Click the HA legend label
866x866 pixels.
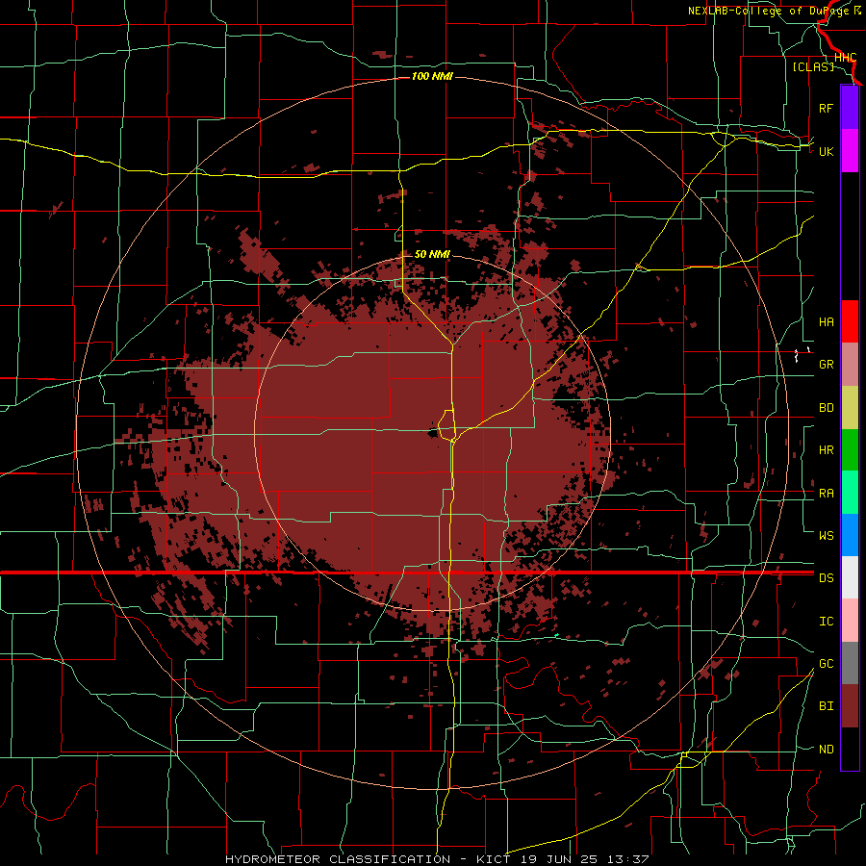[826, 322]
